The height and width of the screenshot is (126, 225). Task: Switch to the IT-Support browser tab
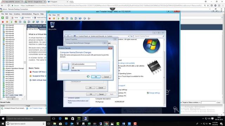58,2
